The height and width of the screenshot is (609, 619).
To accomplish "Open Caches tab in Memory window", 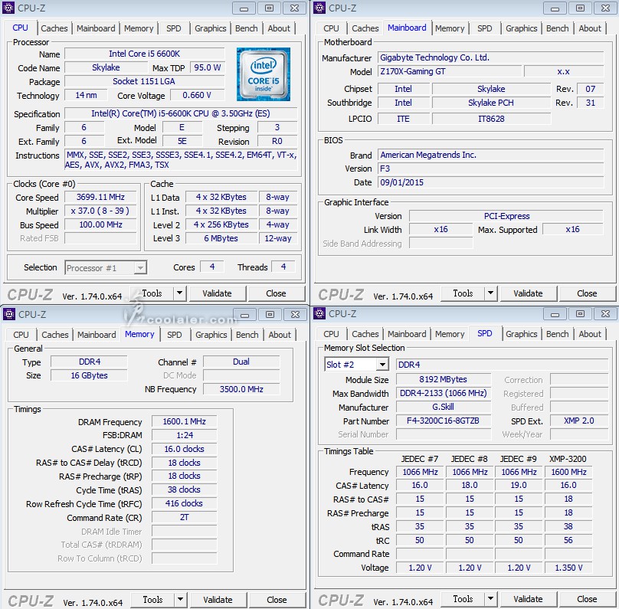I will tap(55, 335).
